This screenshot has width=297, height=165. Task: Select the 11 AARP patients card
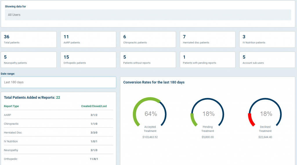(x=88, y=39)
